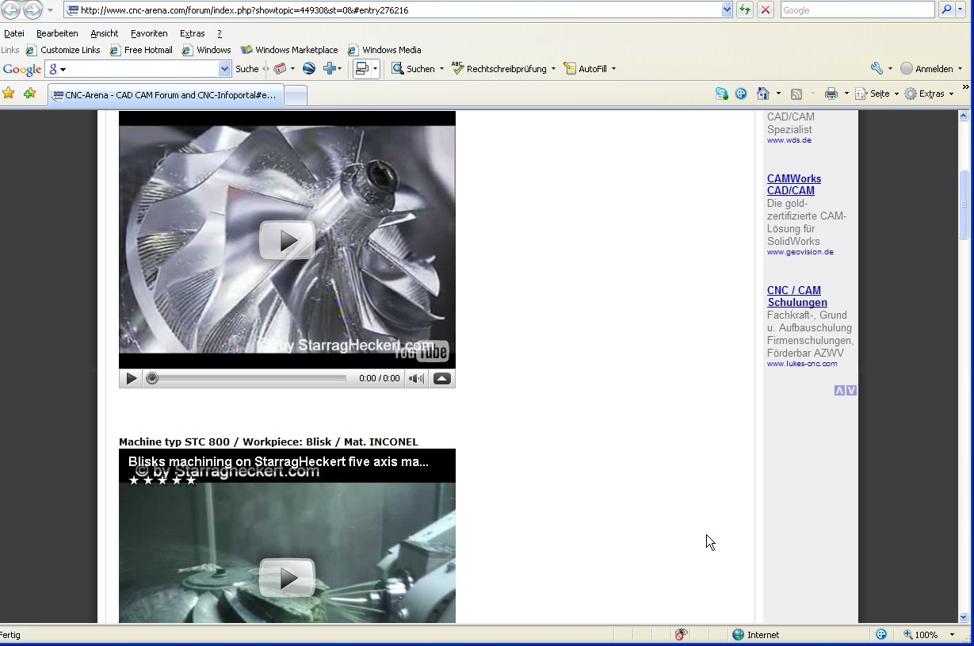Open a new blank tab
The height and width of the screenshot is (646, 974).
pos(295,95)
